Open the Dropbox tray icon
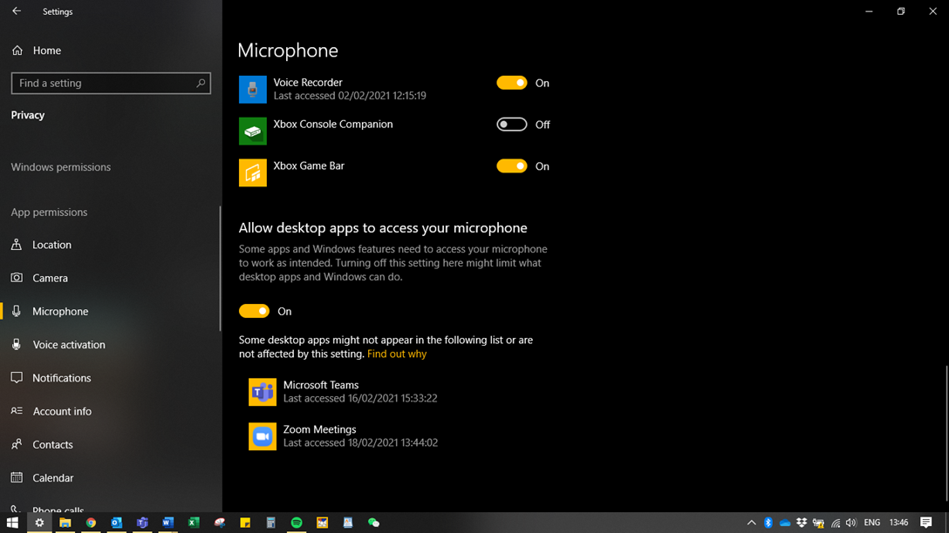Screen dimensions: 949x533 point(802,523)
